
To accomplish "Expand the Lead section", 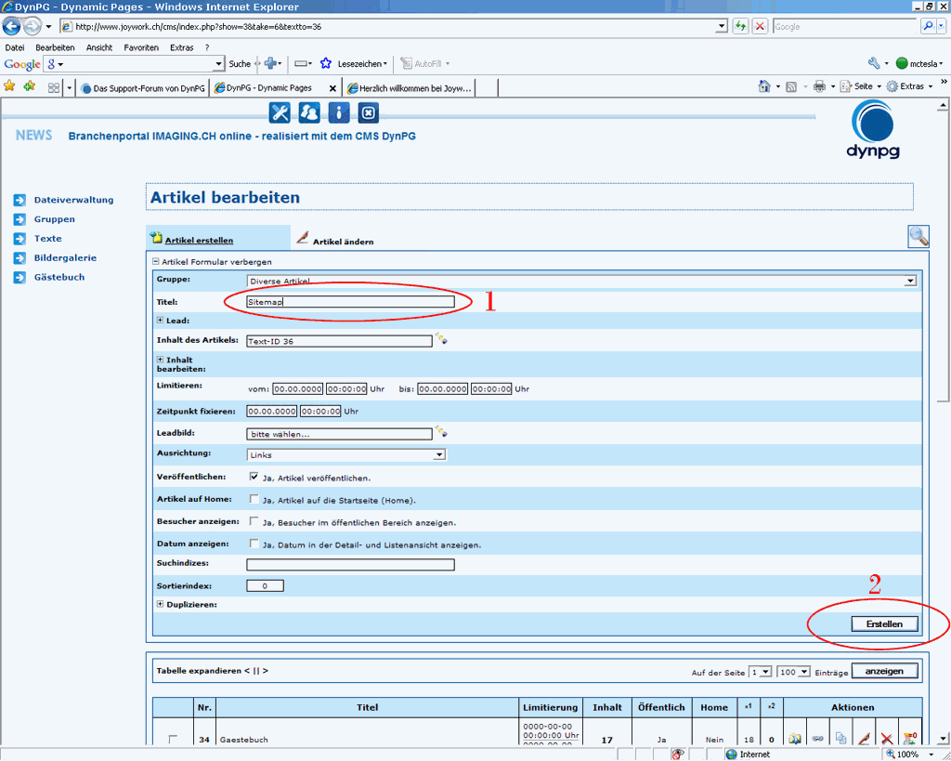I will point(161,320).
